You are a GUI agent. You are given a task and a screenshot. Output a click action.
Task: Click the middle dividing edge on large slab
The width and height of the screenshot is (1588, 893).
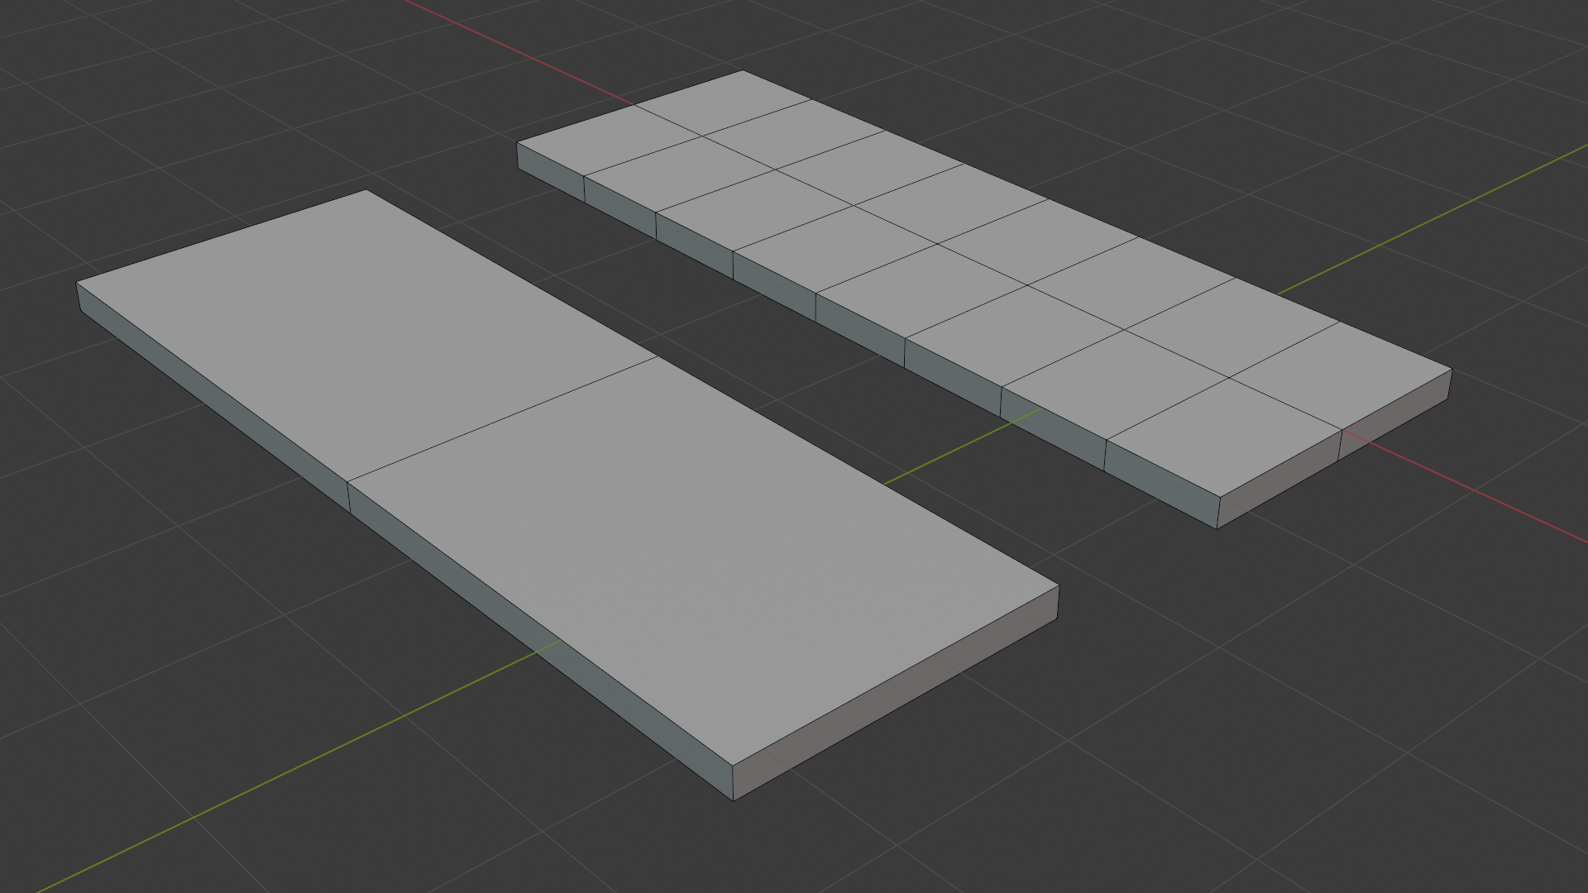pyautogui.click(x=502, y=419)
